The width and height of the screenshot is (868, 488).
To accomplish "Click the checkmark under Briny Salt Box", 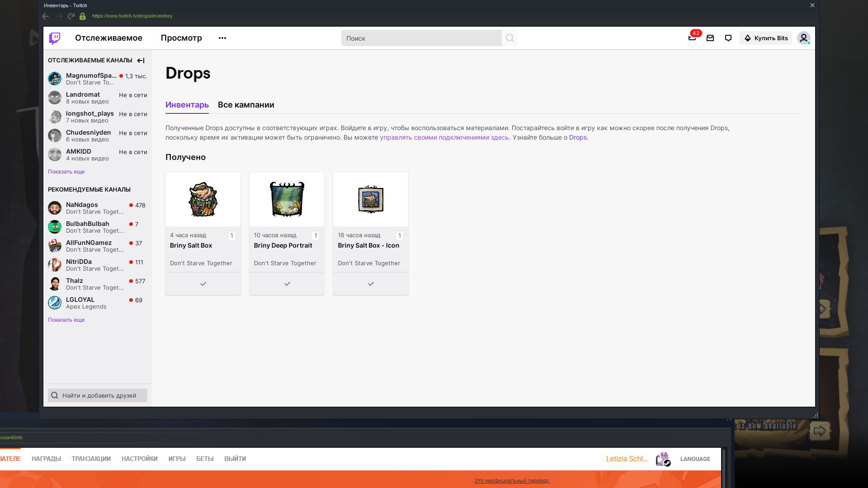I will coord(203,284).
